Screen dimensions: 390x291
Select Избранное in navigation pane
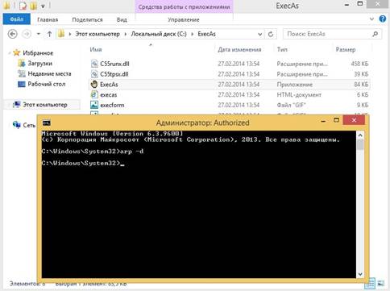click(x=38, y=53)
